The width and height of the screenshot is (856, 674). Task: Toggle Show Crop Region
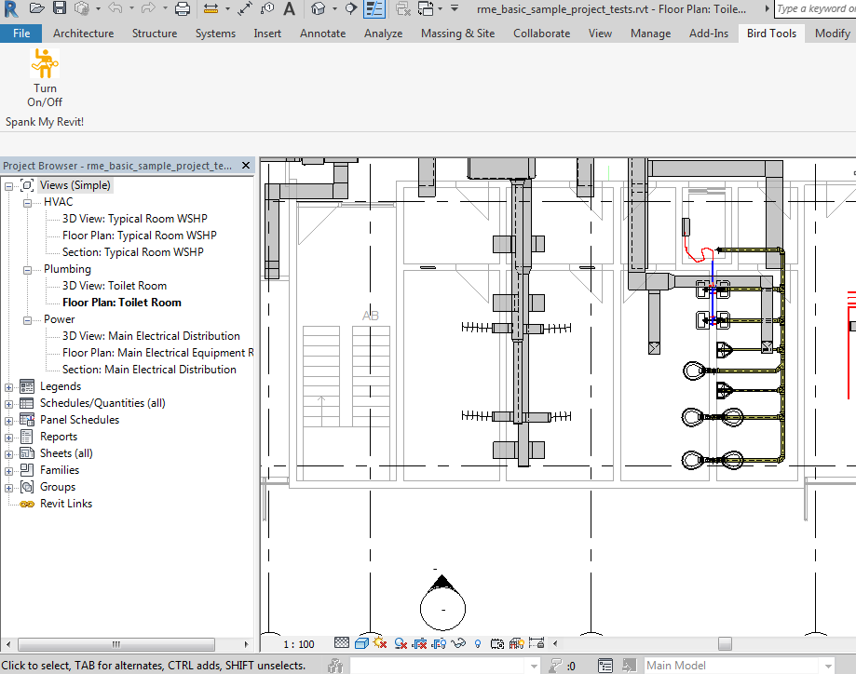coord(440,644)
